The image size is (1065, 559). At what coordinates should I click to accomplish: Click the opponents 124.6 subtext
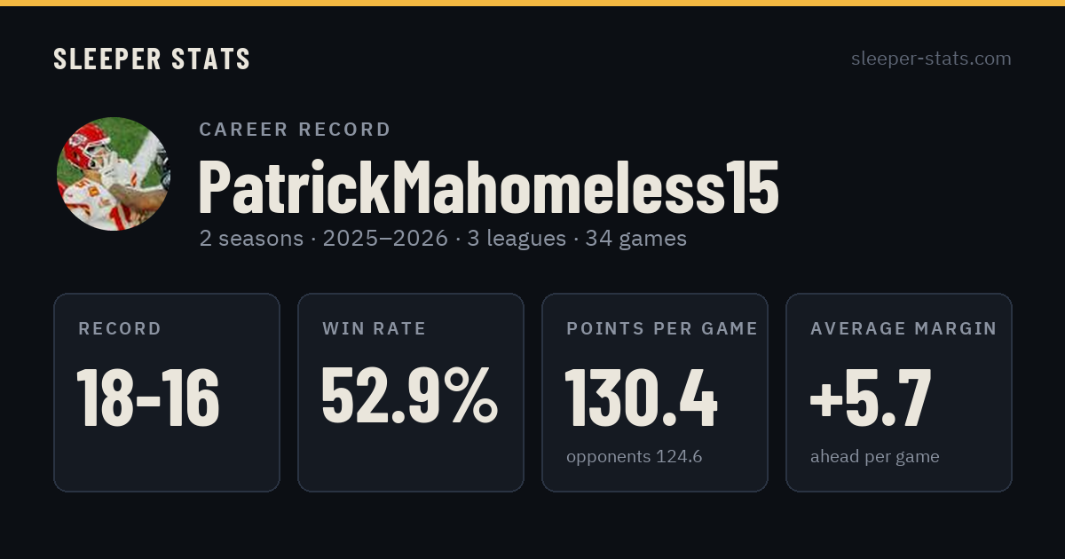click(634, 457)
